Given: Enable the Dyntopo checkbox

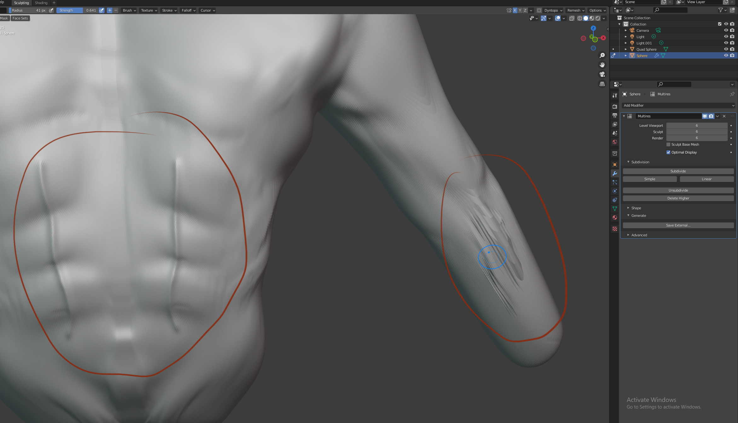Looking at the screenshot, I should pos(539,10).
